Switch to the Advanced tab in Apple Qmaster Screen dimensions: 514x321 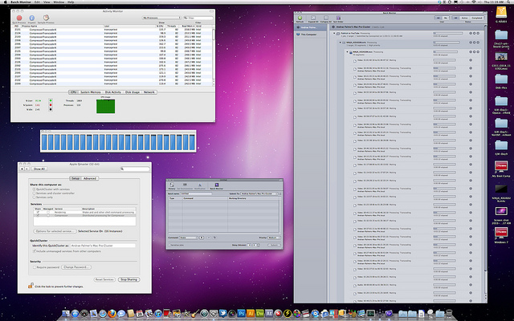89,177
